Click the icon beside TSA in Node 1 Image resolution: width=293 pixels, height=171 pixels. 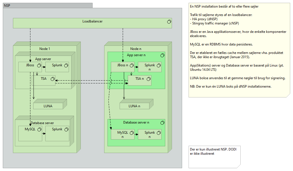(x=52, y=79)
